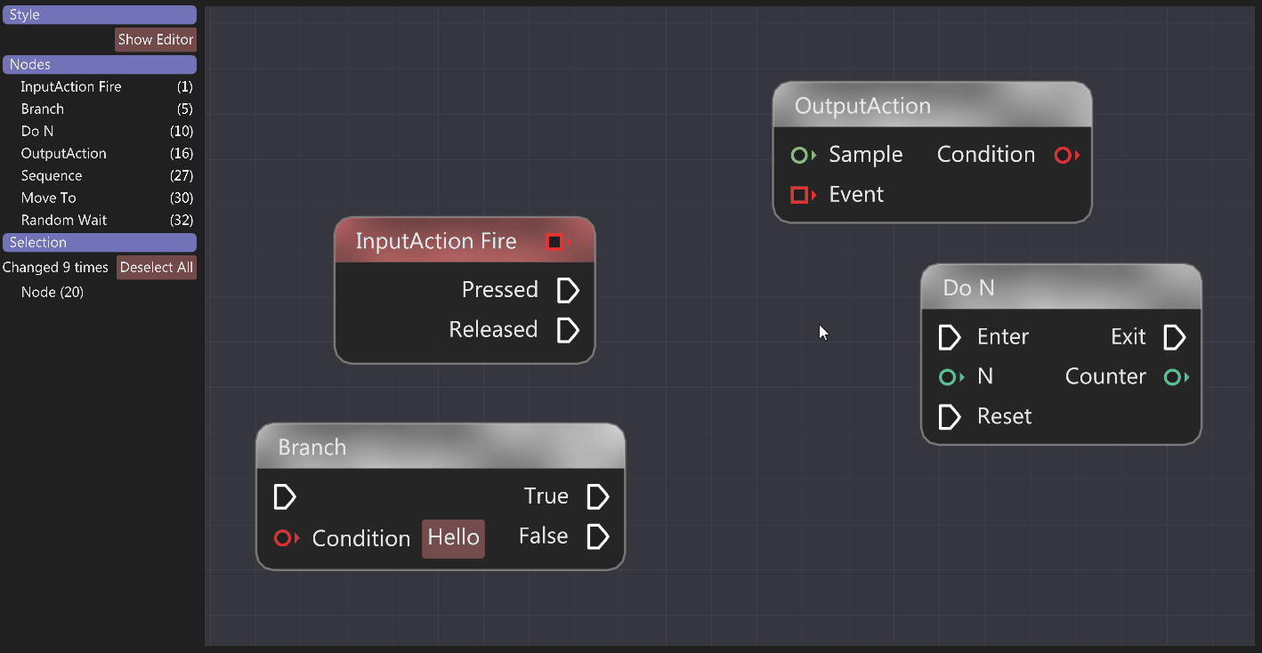The image size is (1262, 653).
Task: Click the 'Enter' label in Do N
Action: pyautogui.click(x=1003, y=337)
